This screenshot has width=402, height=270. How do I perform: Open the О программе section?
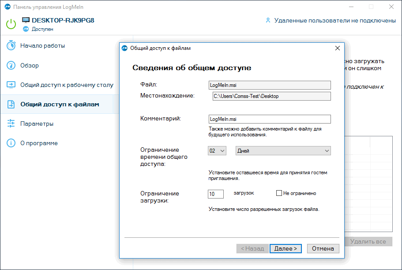(x=39, y=143)
